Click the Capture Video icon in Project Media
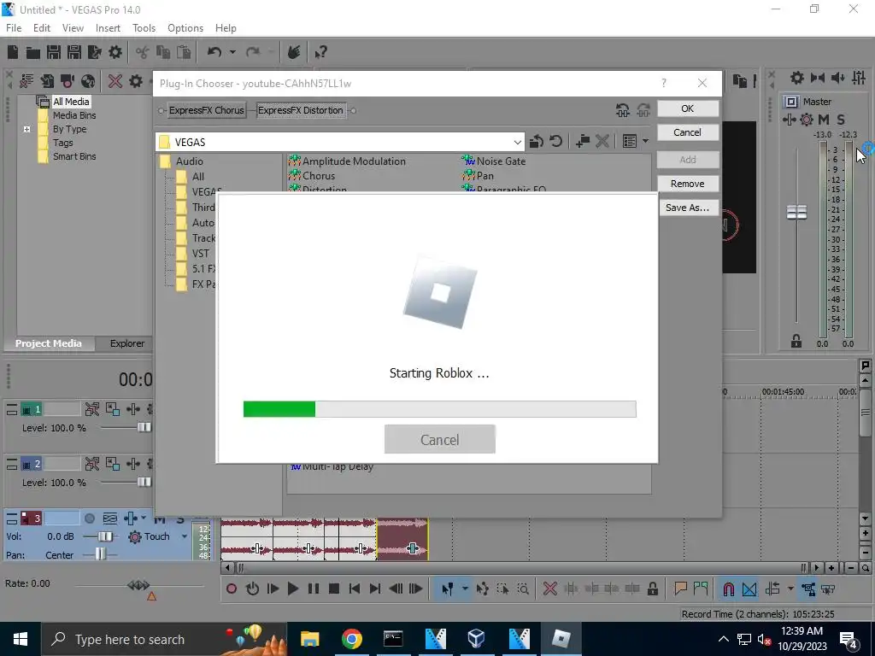This screenshot has height=656, width=875. point(68,81)
